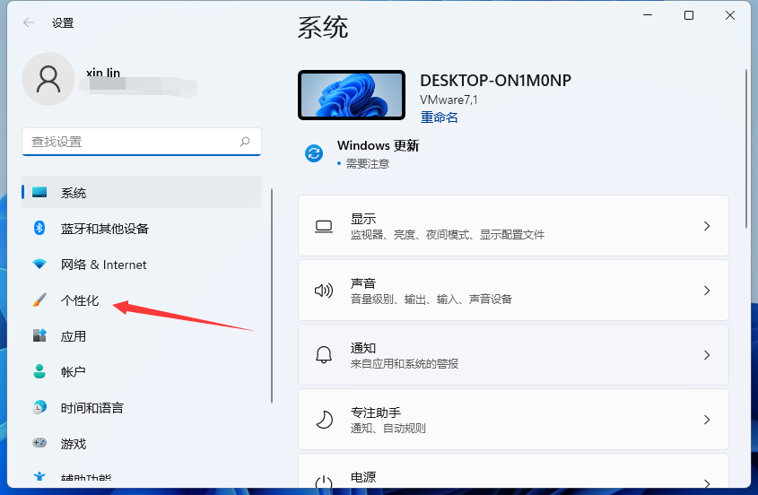Open the 通知 settings row
This screenshot has height=495, width=758.
[x=512, y=355]
